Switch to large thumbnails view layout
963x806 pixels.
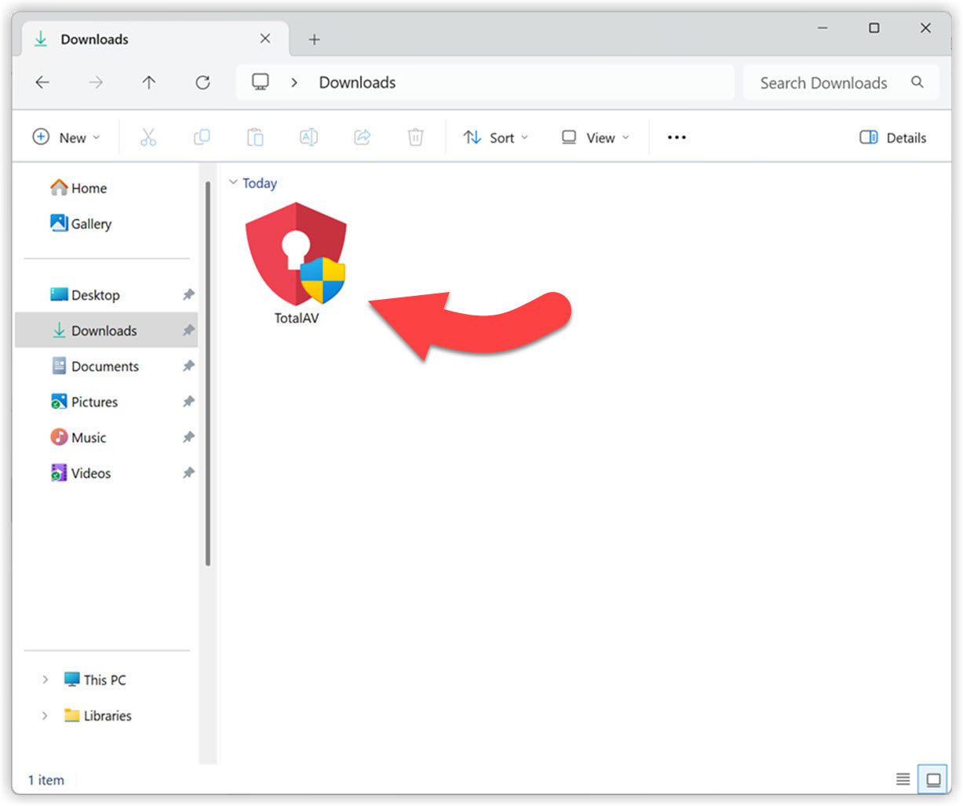point(933,779)
